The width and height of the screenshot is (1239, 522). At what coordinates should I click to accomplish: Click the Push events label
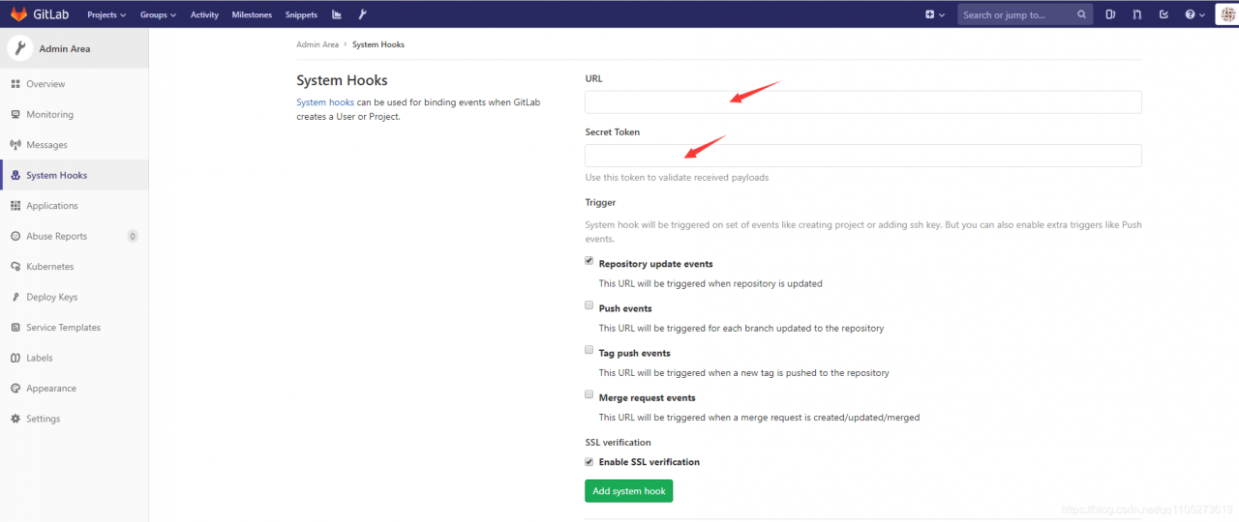pos(625,308)
